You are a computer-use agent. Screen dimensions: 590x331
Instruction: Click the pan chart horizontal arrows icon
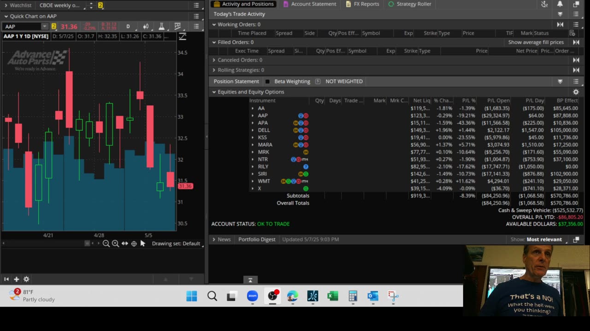pyautogui.click(x=124, y=244)
